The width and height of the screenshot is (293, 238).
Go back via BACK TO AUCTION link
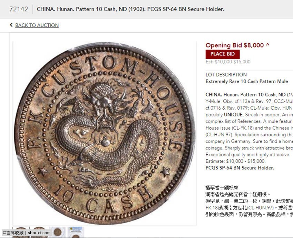[37, 25]
